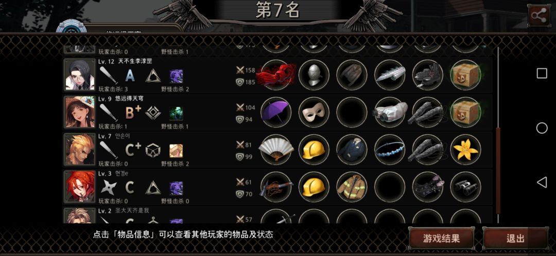This screenshot has width=556, height=256.
Task: Tap the Android back navigation triangle
Action: [x=542, y=182]
